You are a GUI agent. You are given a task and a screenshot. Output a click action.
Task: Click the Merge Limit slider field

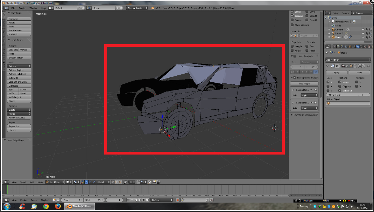[348, 95]
